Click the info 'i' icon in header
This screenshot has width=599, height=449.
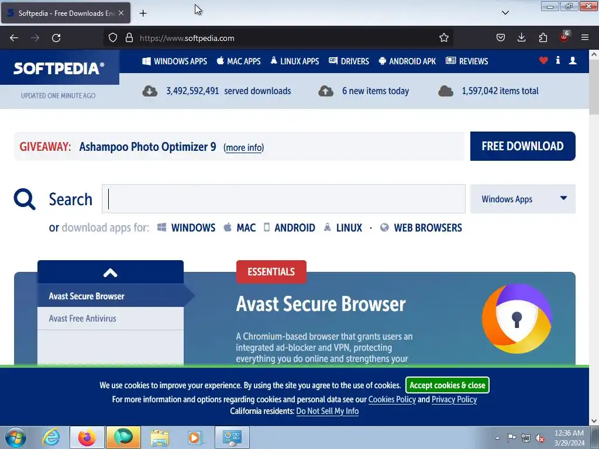point(558,60)
